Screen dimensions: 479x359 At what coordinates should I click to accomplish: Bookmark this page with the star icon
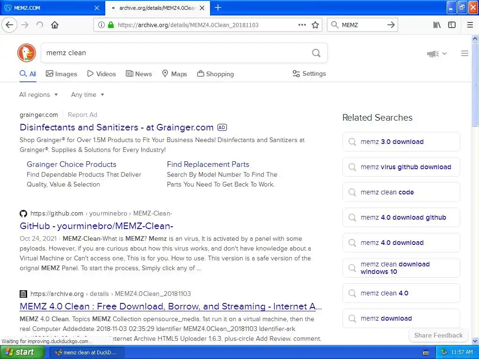coord(315,25)
